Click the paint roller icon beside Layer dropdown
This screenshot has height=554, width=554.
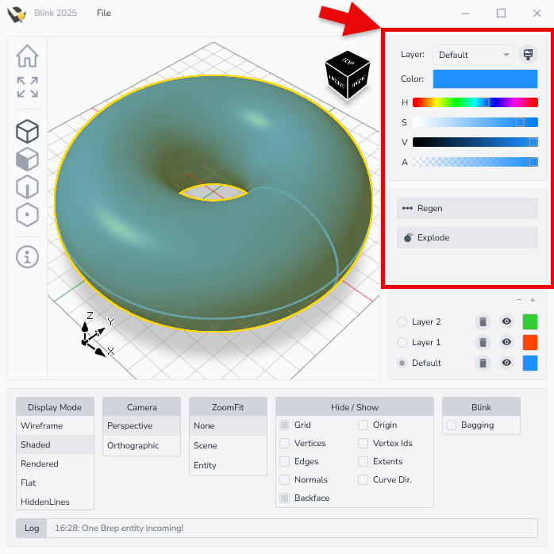[527, 55]
